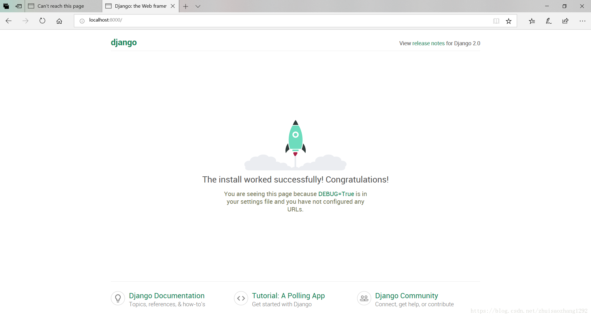This screenshot has height=317, width=591.
Task: Open the DEBUG=True settings link
Action: click(336, 194)
